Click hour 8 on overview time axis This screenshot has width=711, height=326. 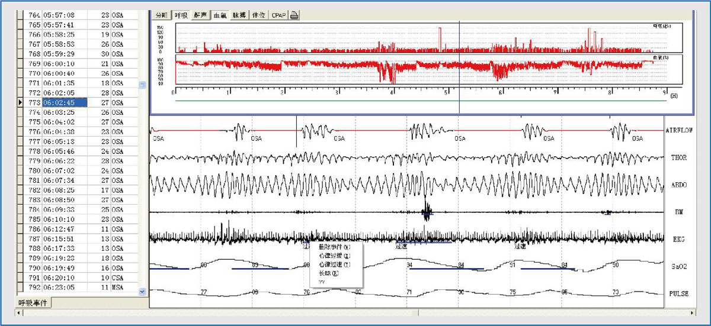610,92
